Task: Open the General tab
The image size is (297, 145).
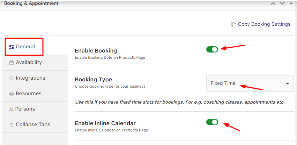Action: pos(35,47)
